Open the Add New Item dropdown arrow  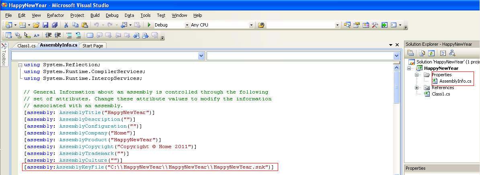[x=29, y=25]
